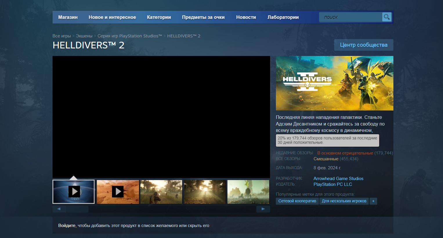Open the 'Категории' menu
The height and width of the screenshot is (238, 443).
coord(159,17)
